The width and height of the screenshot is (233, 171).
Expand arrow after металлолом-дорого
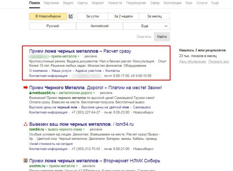point(94,93)
